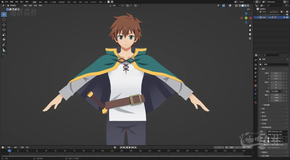
Task: Activate the Rotate tool
Action: (x=4, y=30)
